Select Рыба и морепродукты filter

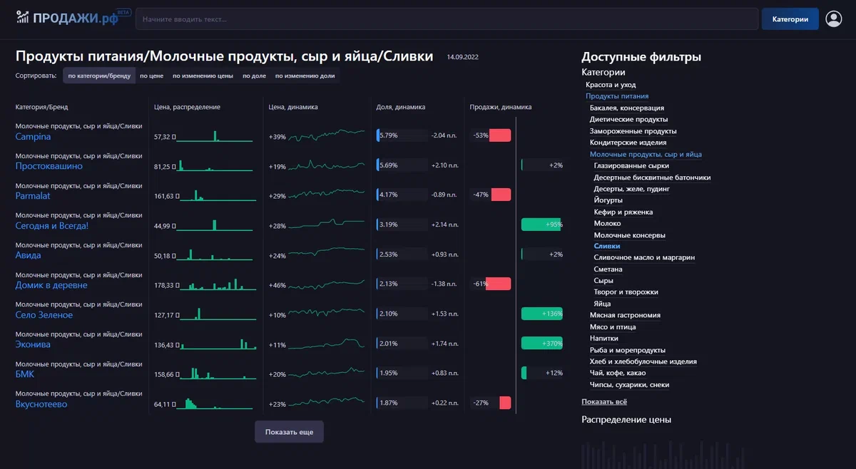[628, 350]
